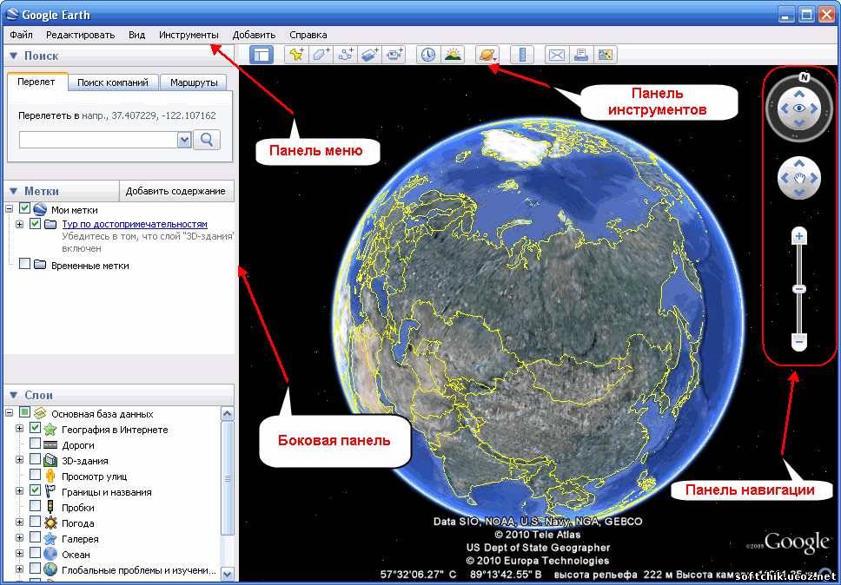
Task: Open the ruler measuring tool
Action: point(522,55)
